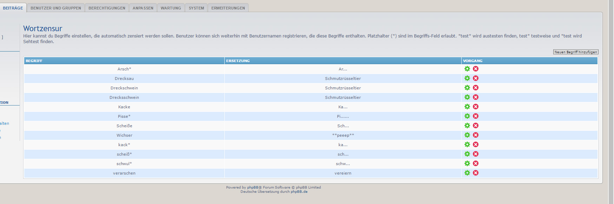
Task: Remove the schwul* censor entry
Action: click(476, 163)
